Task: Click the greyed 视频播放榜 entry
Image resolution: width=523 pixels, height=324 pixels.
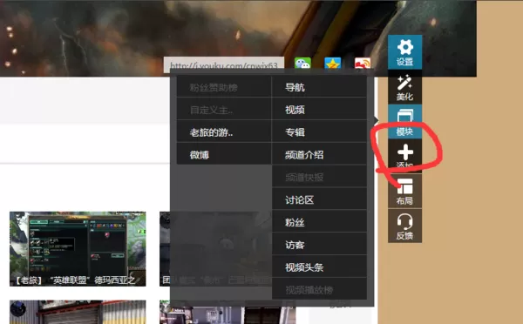Action: click(x=319, y=289)
